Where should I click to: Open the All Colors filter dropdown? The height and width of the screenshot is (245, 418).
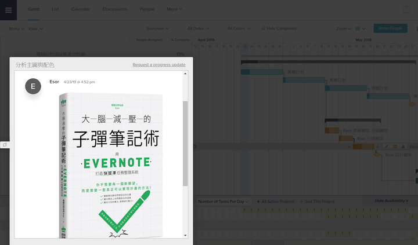pyautogui.click(x=239, y=28)
